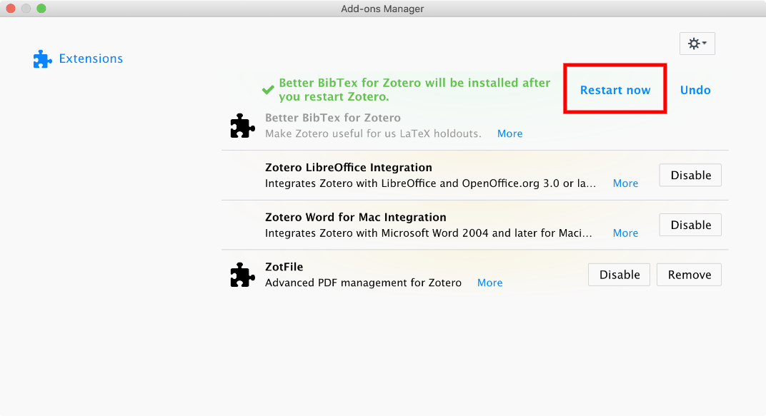
Task: Disable Zotero Word for Mac Integration
Action: point(690,225)
